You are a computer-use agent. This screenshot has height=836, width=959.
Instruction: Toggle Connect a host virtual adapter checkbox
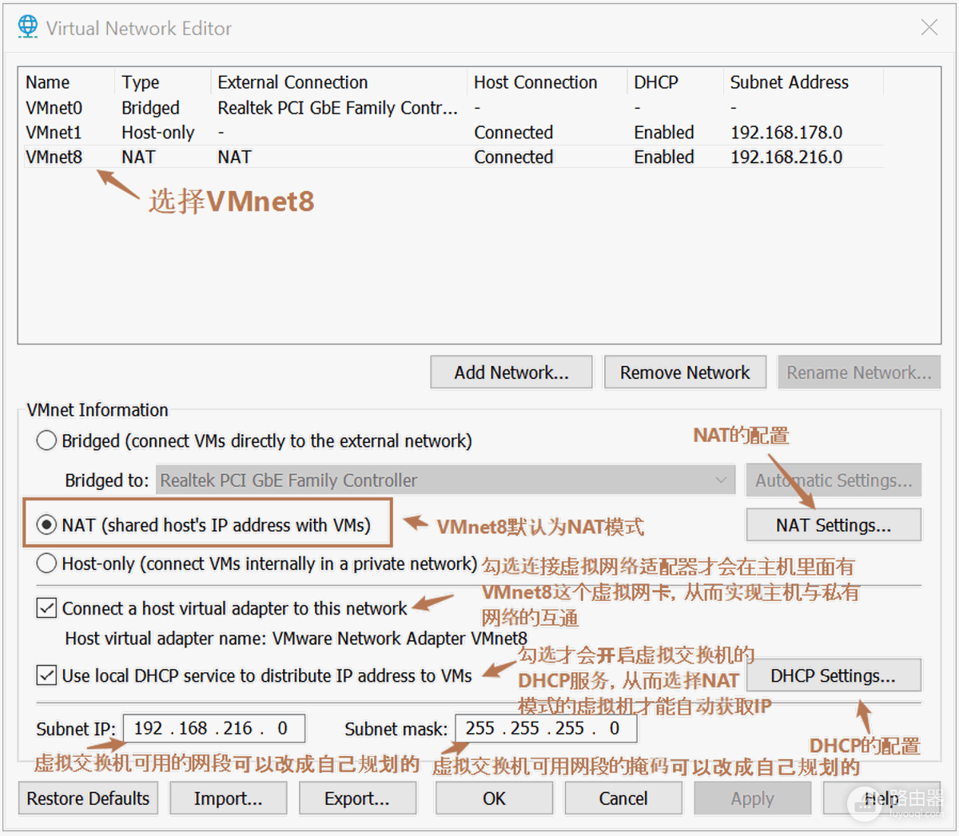coord(46,608)
